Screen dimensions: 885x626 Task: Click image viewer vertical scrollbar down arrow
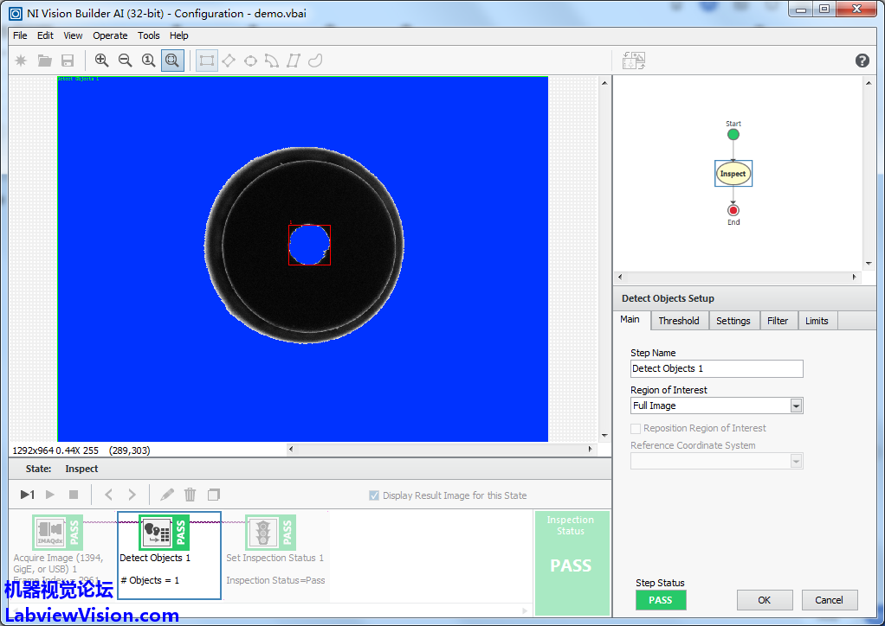tap(604, 436)
